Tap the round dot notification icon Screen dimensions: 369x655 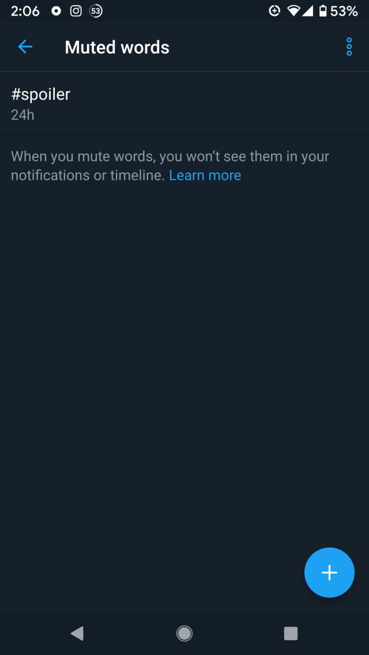56,12
